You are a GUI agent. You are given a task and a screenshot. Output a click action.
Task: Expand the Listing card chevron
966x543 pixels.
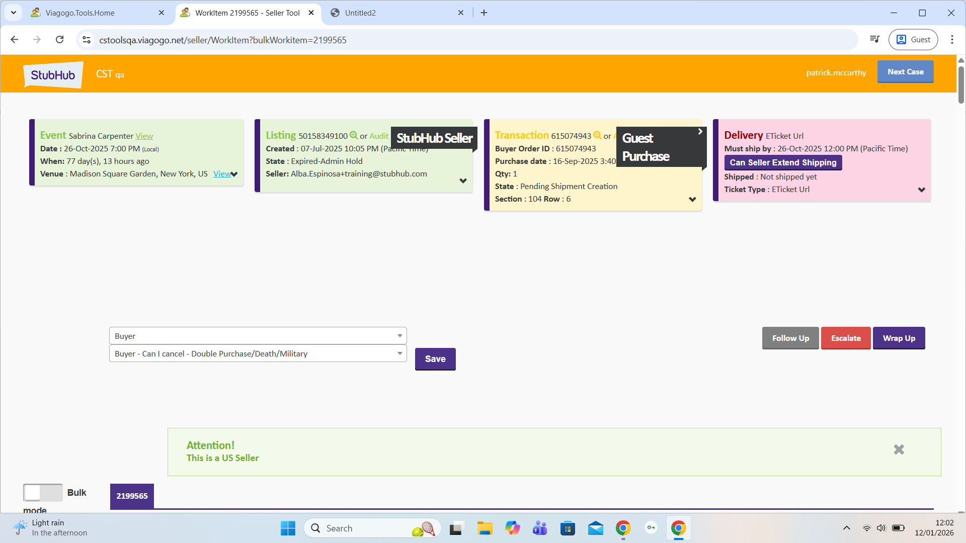(463, 180)
